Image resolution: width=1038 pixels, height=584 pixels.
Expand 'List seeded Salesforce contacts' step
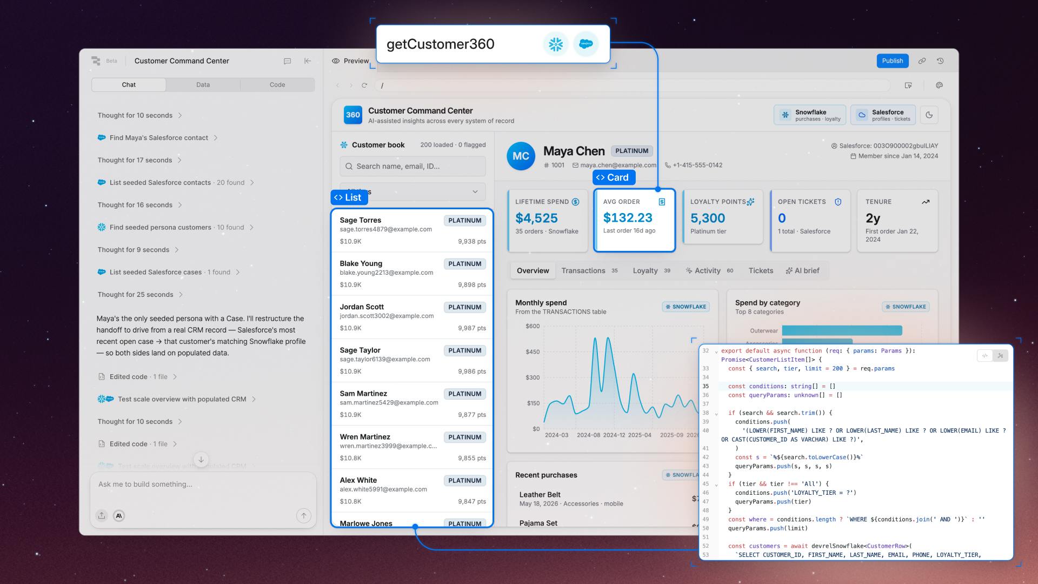pyautogui.click(x=176, y=183)
